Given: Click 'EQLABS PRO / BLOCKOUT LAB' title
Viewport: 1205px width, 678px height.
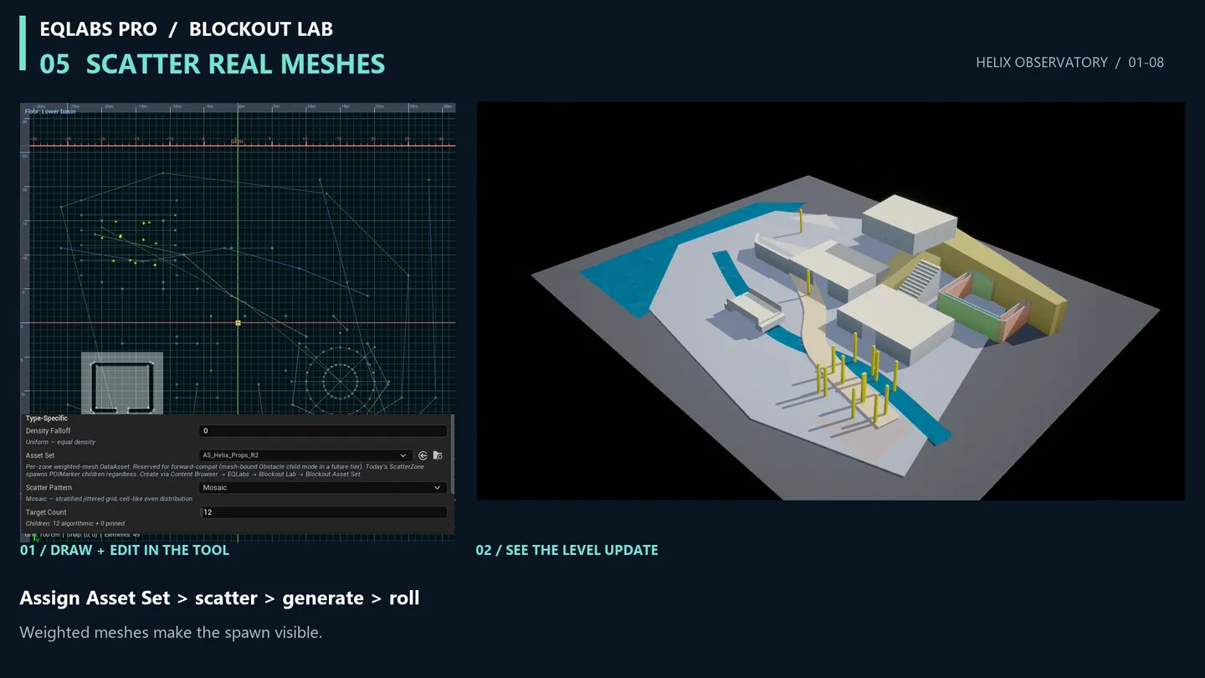Looking at the screenshot, I should click(187, 28).
